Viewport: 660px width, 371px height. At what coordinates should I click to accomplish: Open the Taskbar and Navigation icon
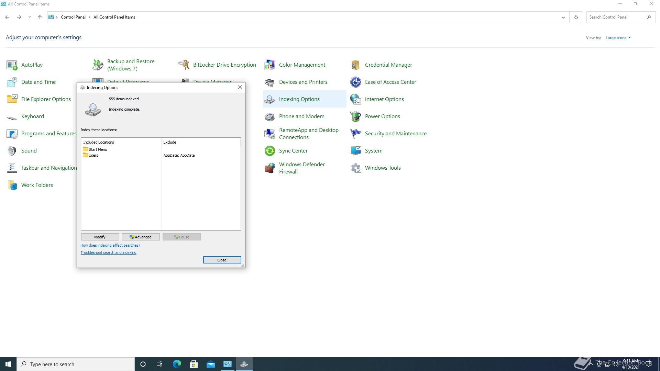coord(12,168)
